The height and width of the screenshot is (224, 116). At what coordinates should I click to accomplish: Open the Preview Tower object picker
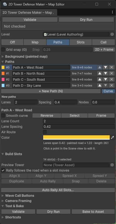pyautogui.click(x=112, y=165)
